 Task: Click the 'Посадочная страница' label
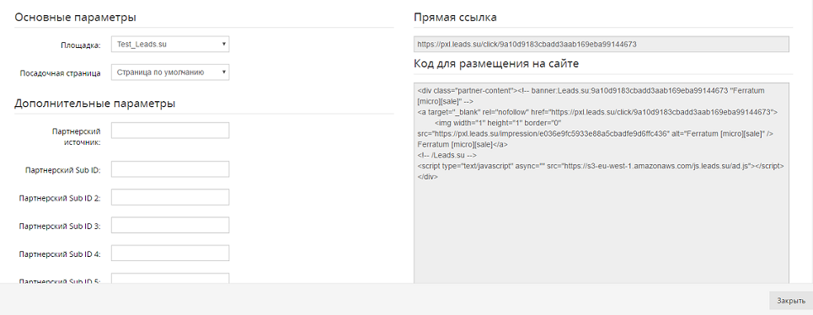point(60,73)
